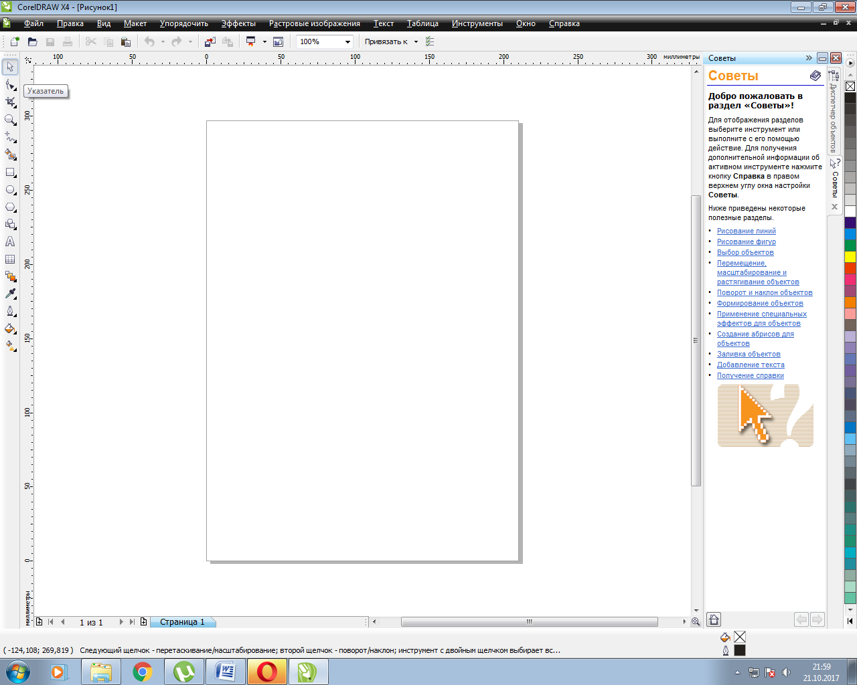Open the Рисование линий link
The width and height of the screenshot is (857, 685).
pos(747,231)
